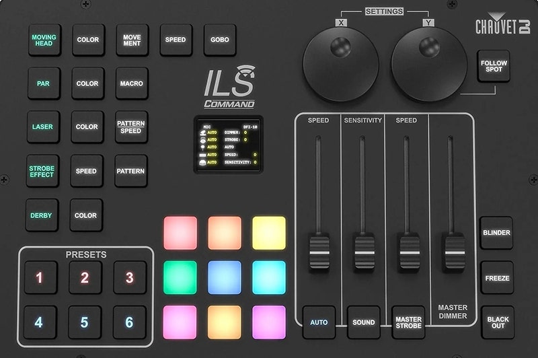The width and height of the screenshot is (538, 358).
Task: Pick the red color pad
Action: coord(180,233)
